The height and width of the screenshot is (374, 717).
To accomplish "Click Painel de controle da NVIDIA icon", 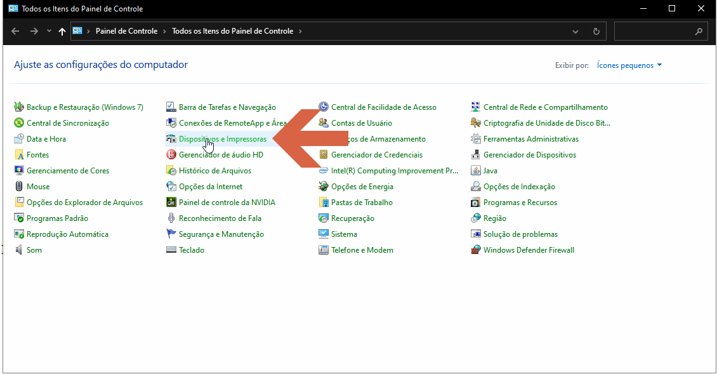I will pos(171,203).
